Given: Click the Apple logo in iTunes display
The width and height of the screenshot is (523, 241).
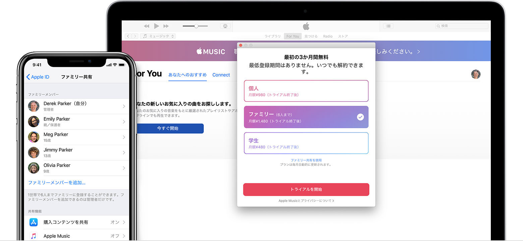Looking at the screenshot, I should pos(306,26).
